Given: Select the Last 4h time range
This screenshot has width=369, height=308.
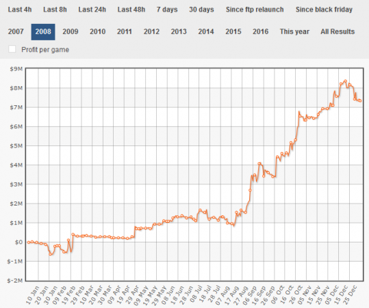Looking at the screenshot, I should point(20,10).
